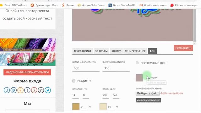This screenshot has width=201, height=113.
Task: Log in with the Google Plus icon
Action: click(41, 90)
